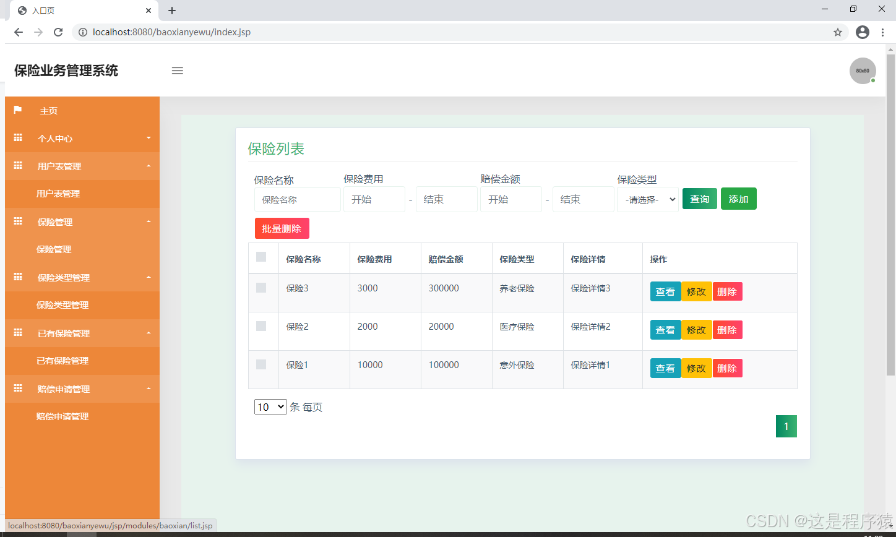
Task: Open the user avatar in header
Action: click(863, 71)
